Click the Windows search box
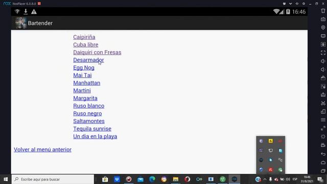The image size is (327, 184). click(53, 179)
